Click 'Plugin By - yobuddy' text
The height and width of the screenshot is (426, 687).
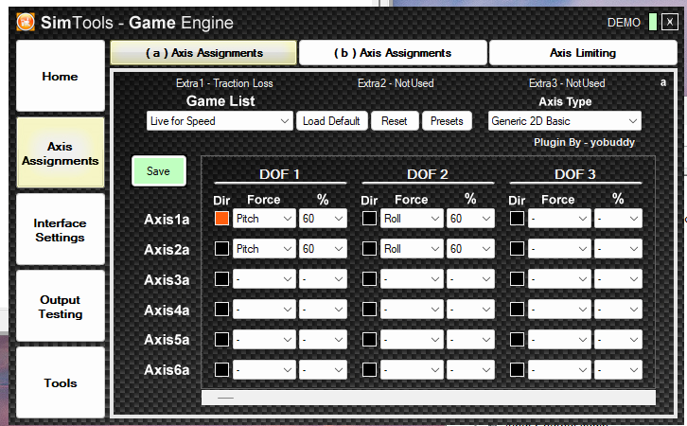tap(584, 142)
